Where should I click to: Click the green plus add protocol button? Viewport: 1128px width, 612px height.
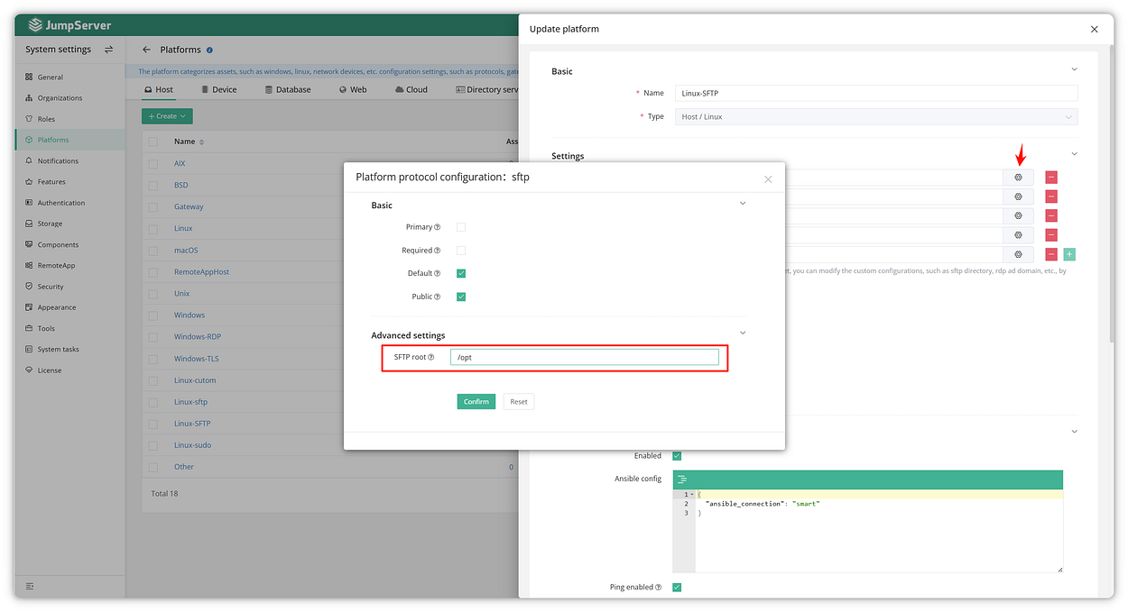click(1070, 255)
